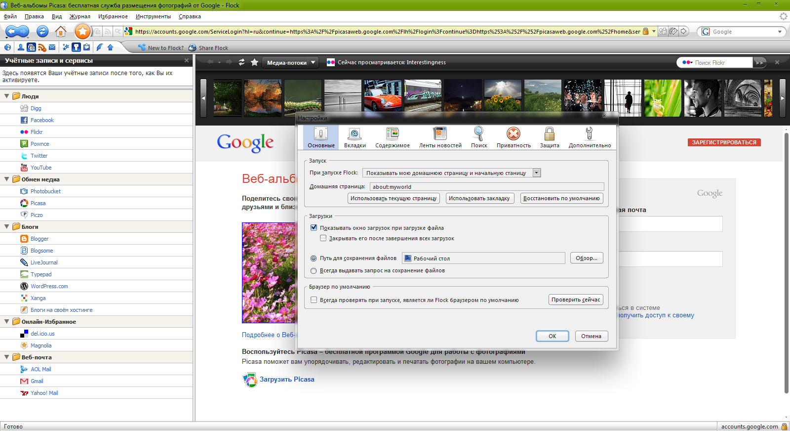This screenshot has height=431, width=790.
Task: Open the Favorites stars sidebar icon
Action: (x=66, y=47)
